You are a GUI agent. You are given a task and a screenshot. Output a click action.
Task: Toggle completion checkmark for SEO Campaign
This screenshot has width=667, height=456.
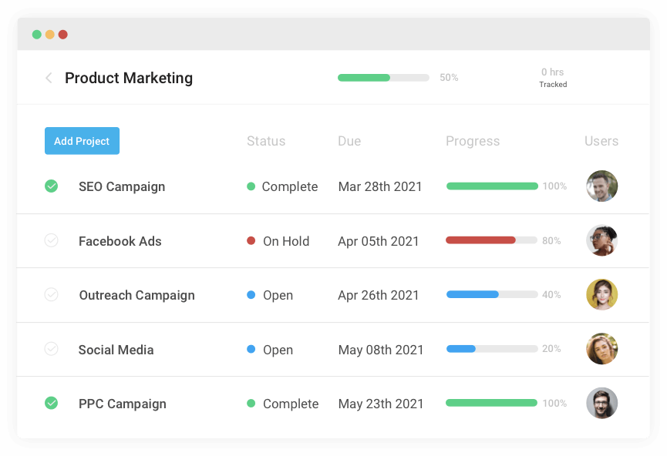pyautogui.click(x=52, y=186)
